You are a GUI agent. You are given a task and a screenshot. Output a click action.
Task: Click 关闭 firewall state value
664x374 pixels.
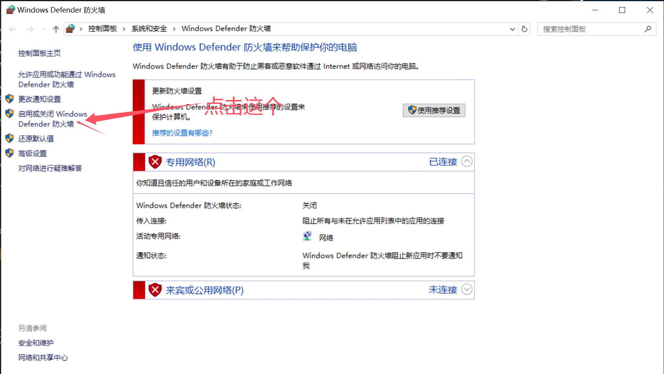click(x=309, y=205)
